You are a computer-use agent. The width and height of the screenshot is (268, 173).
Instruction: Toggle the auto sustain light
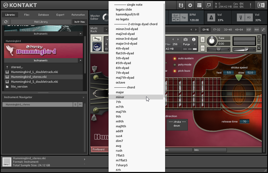coord(175,58)
